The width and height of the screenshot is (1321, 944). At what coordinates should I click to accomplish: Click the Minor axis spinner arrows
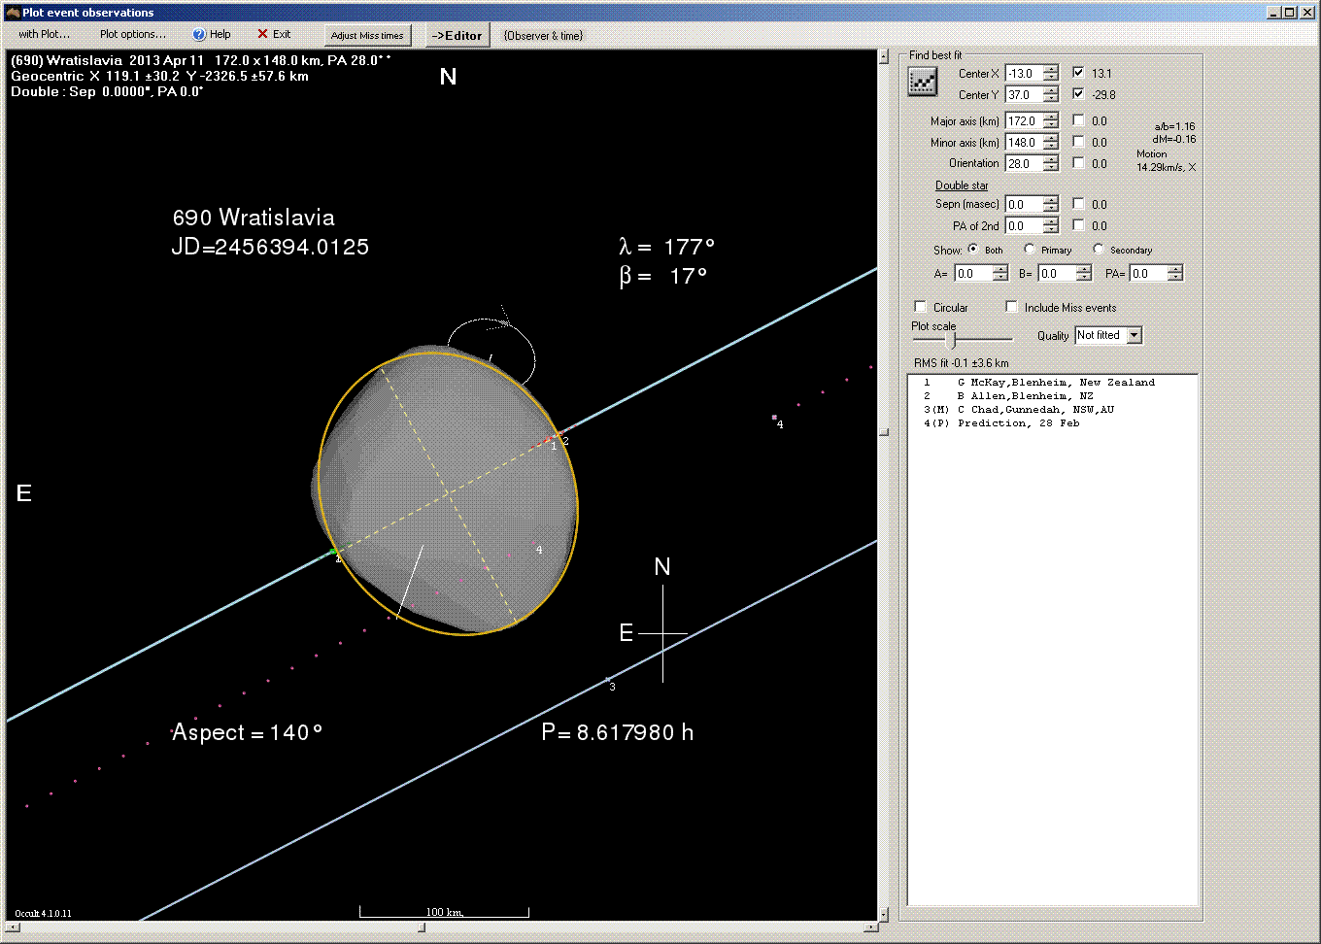point(1050,143)
